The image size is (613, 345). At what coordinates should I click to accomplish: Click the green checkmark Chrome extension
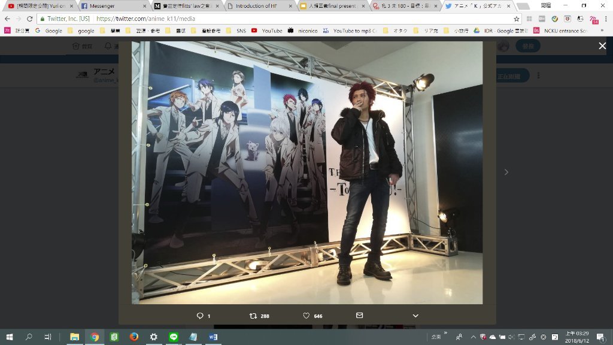point(555,19)
